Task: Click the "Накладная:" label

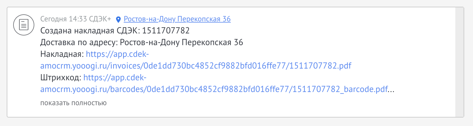Action: coord(62,54)
